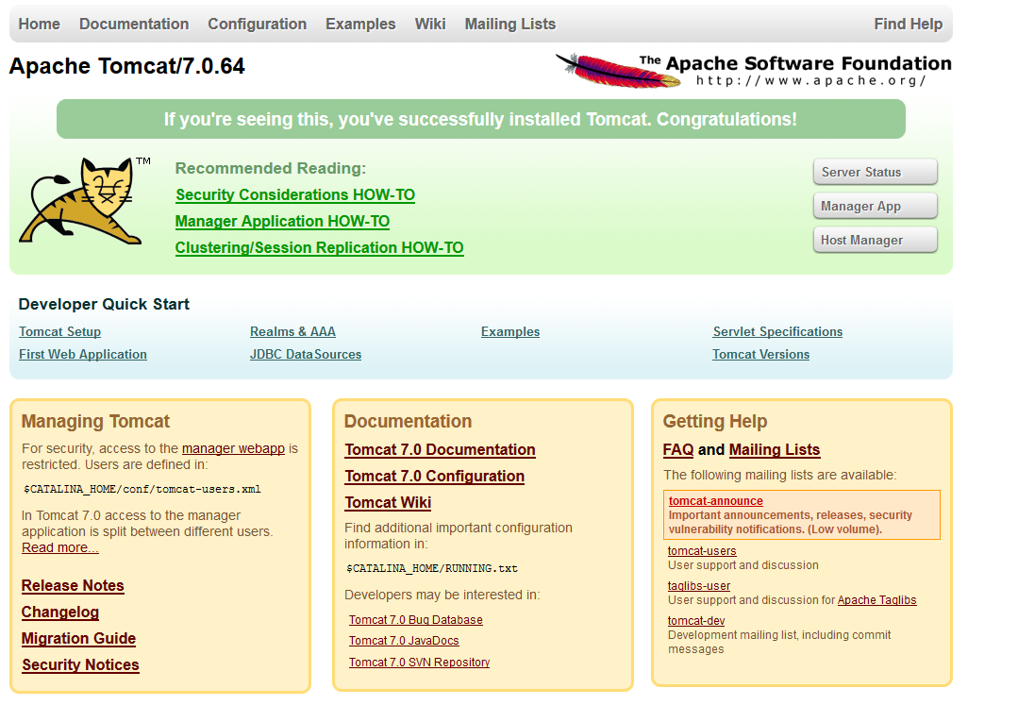Open Tomcat 7.0 Documentation link

coord(441,450)
